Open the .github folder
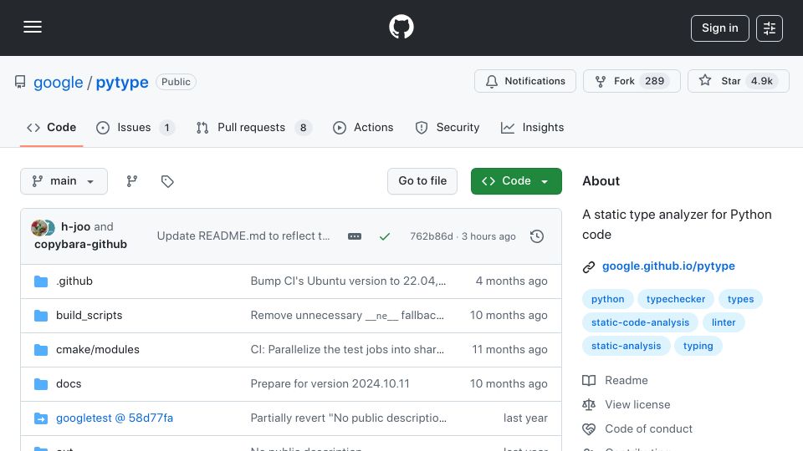The height and width of the screenshot is (451, 803). (74, 281)
